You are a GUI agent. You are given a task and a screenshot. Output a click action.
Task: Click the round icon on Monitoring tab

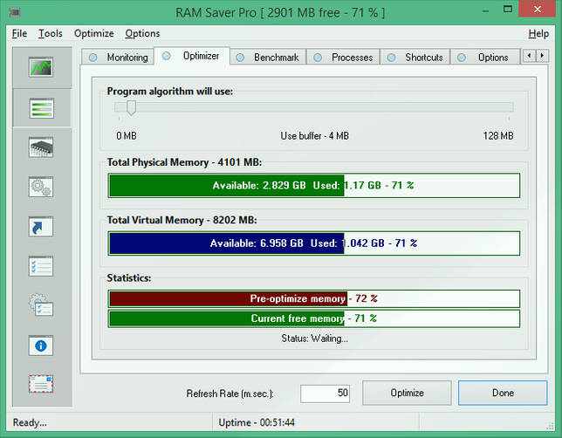click(x=93, y=58)
